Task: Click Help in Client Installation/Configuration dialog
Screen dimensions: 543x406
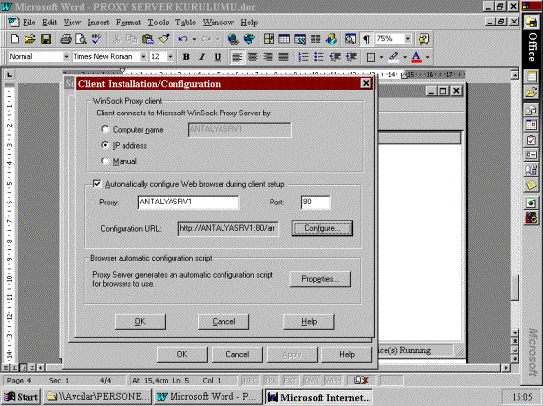Action: (x=309, y=322)
